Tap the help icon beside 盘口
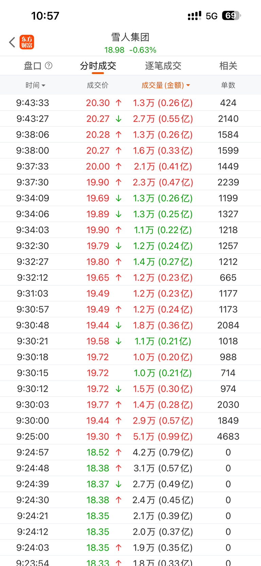This screenshot has width=261, height=566. [x=49, y=65]
